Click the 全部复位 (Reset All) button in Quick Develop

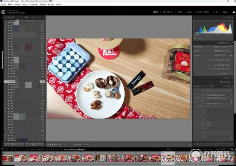[x=224, y=73]
